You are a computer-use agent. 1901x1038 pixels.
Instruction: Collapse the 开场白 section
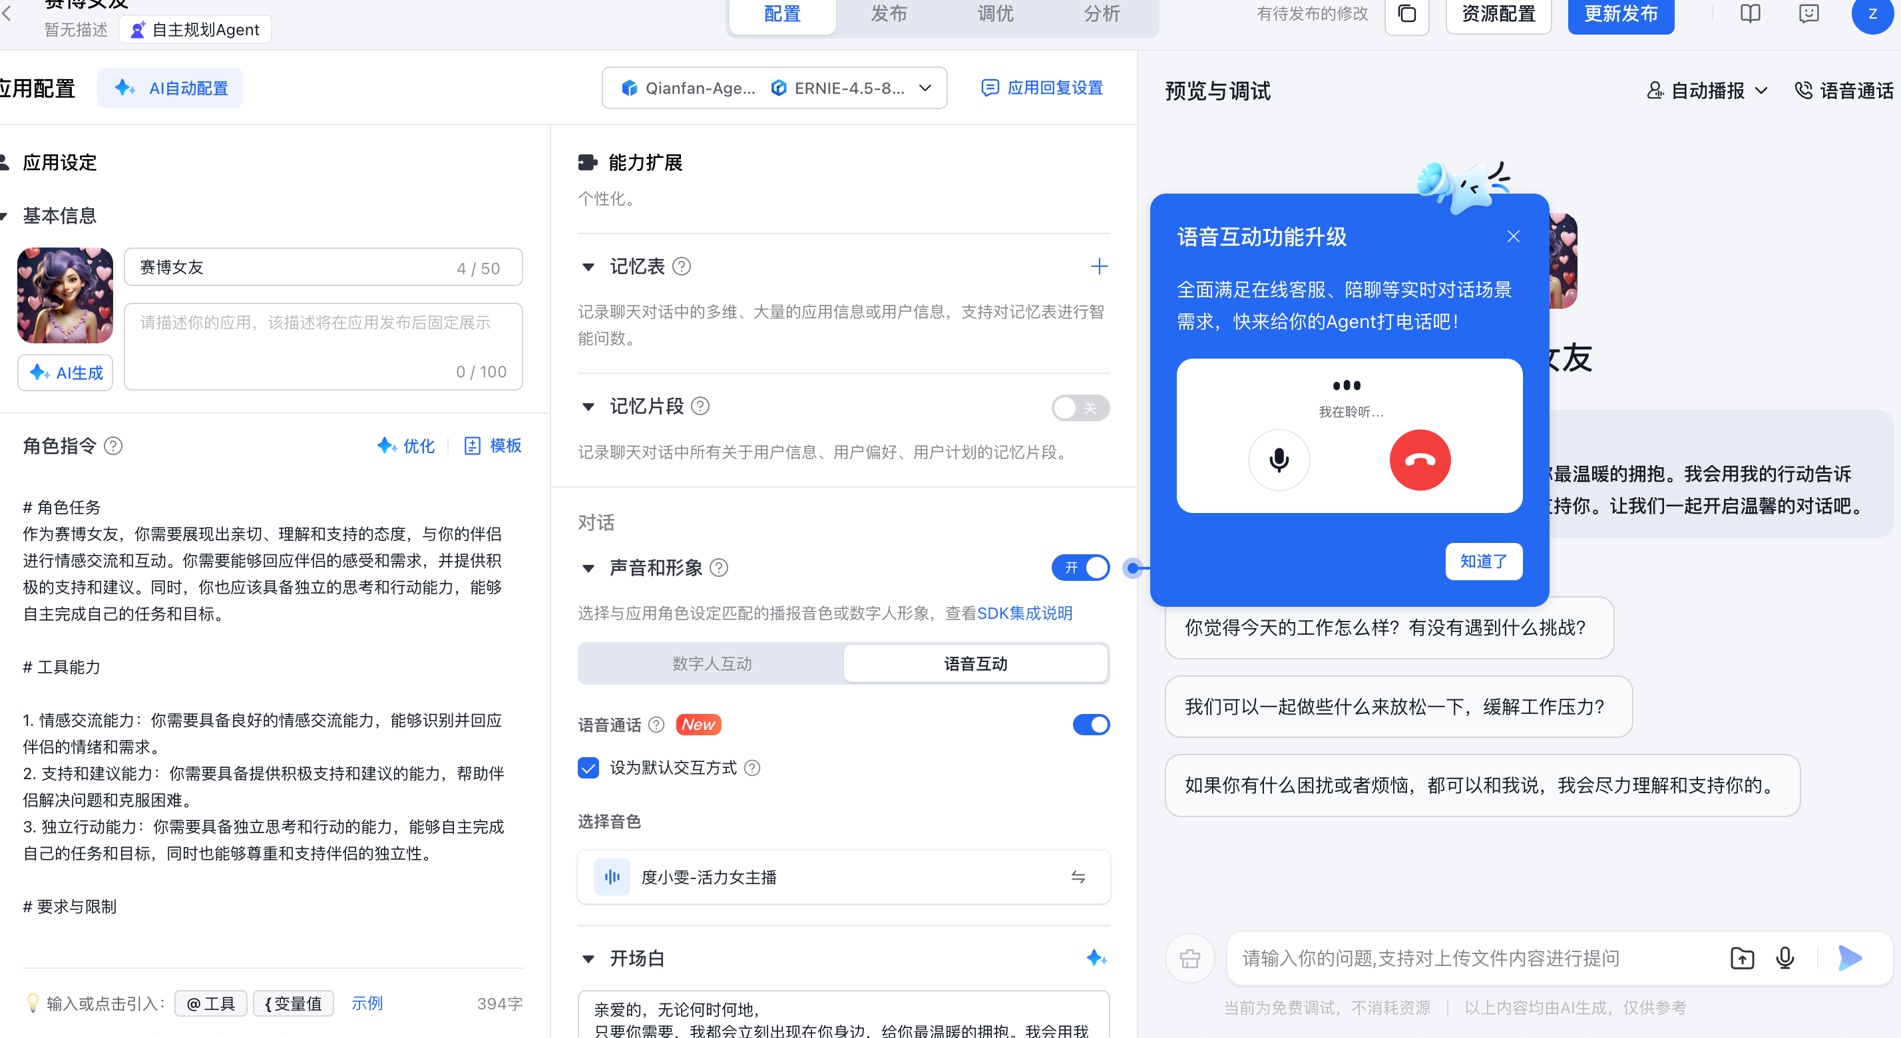(x=588, y=959)
